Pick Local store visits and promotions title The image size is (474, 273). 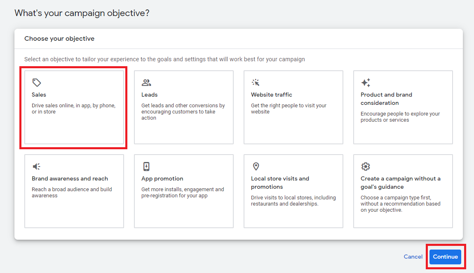click(280, 183)
